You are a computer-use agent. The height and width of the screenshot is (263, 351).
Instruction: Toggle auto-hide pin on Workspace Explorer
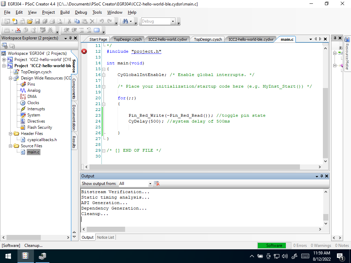click(71, 38)
